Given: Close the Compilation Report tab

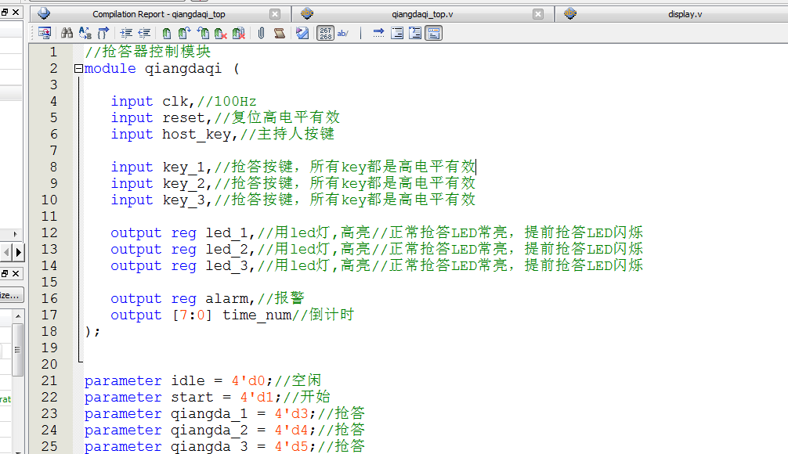Looking at the screenshot, I should coord(275,14).
